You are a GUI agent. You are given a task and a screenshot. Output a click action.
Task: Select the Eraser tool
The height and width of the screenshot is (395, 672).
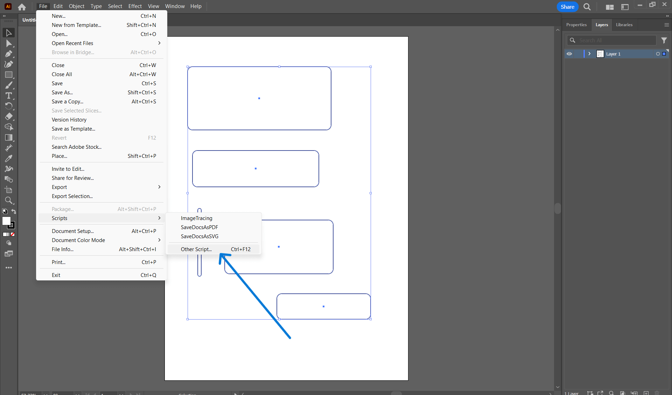coord(9,117)
